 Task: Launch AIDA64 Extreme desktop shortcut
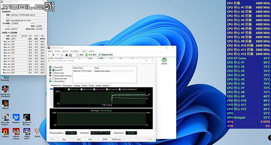(x=16, y=131)
